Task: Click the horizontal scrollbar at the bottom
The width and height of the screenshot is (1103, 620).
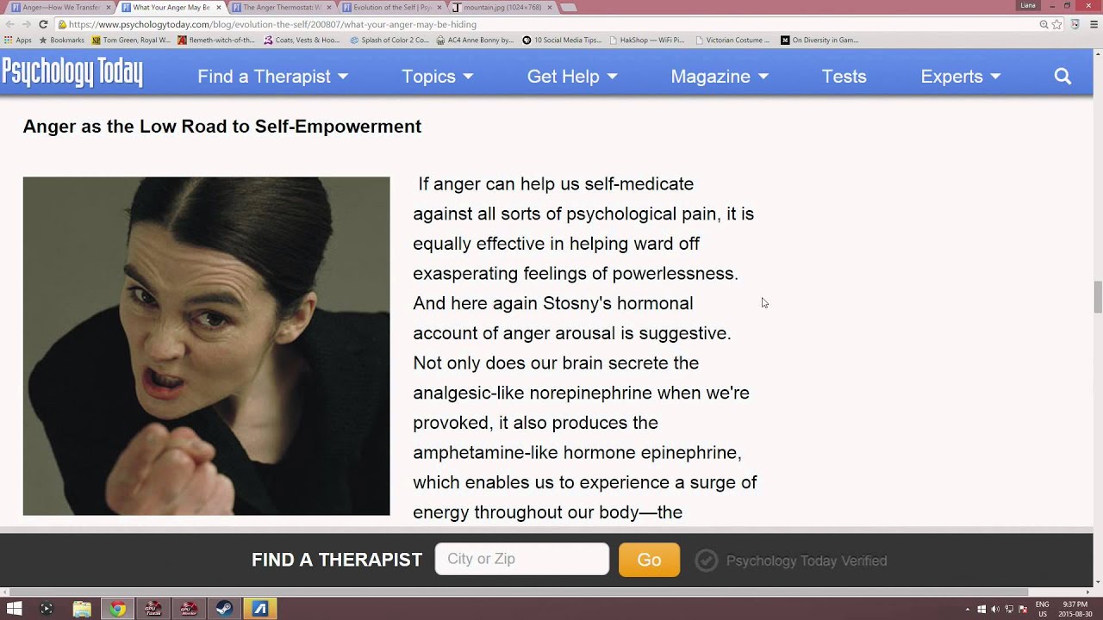Action: point(517,592)
